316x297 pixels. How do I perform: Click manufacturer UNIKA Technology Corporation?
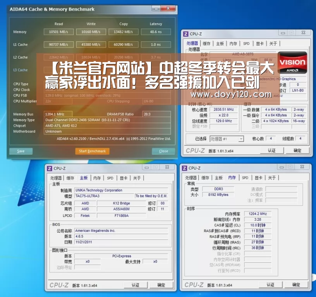point(121,190)
